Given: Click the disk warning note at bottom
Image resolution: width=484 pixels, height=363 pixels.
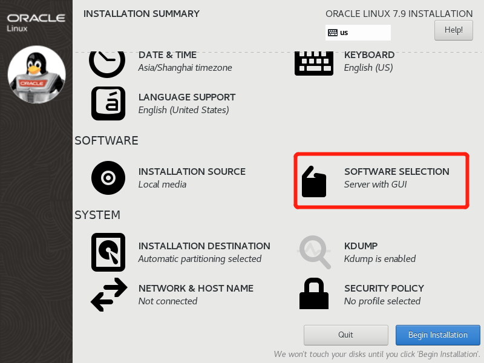Looking at the screenshot, I should (x=377, y=354).
